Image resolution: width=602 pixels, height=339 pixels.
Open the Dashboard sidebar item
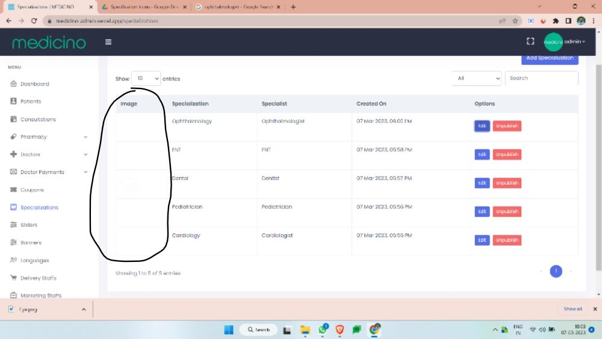34,84
